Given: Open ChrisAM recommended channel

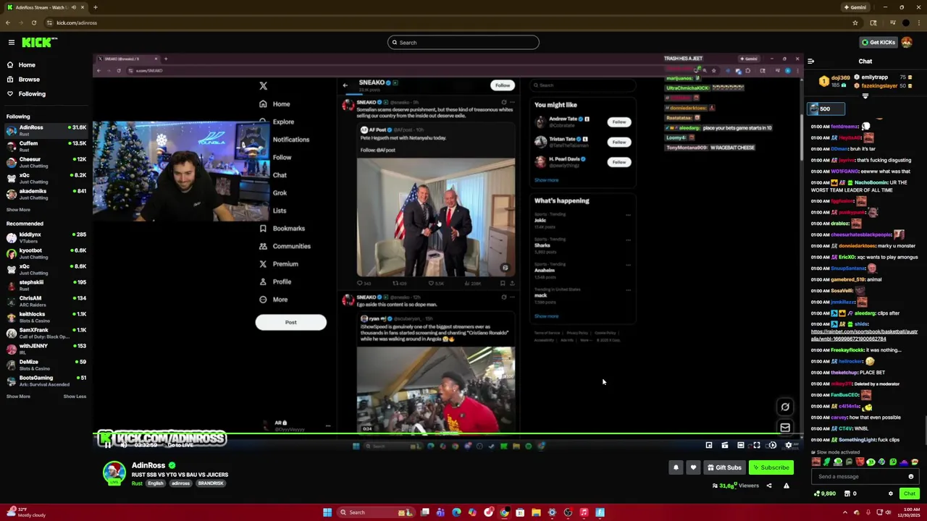Looking at the screenshot, I should tap(45, 301).
